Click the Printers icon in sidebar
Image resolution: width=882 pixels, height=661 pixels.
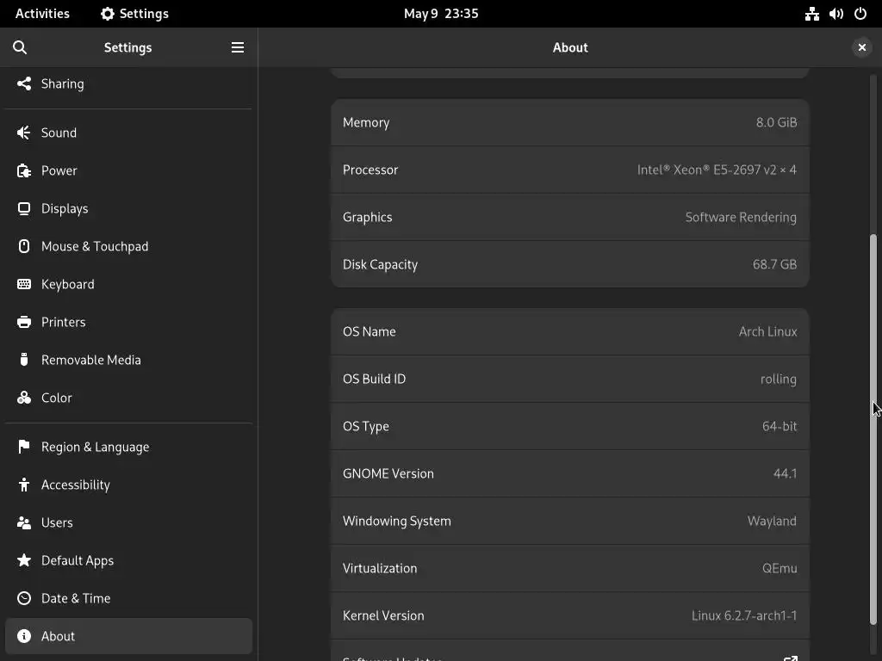[23, 322]
